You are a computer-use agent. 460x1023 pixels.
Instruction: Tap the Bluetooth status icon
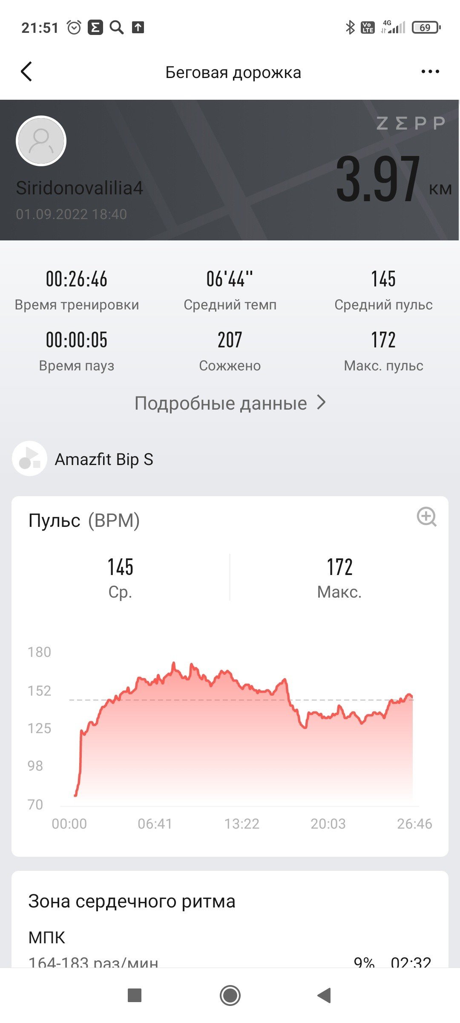350,28
